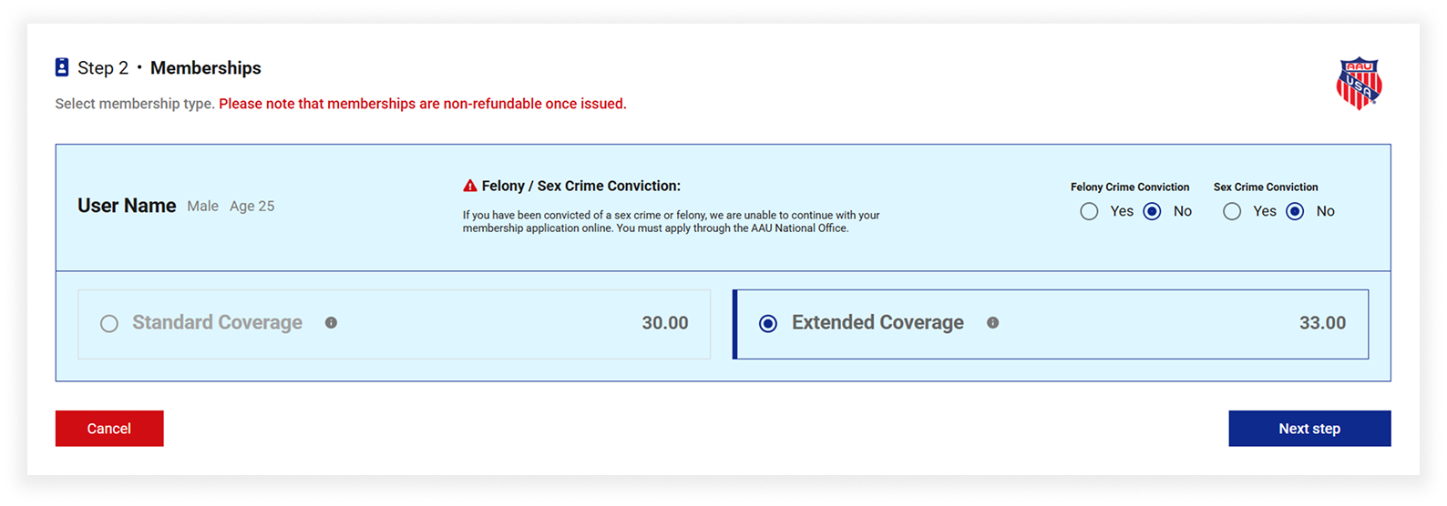The height and width of the screenshot is (506, 1447).
Task: Select Yes for Sex Crime Conviction
Action: pyautogui.click(x=1232, y=211)
